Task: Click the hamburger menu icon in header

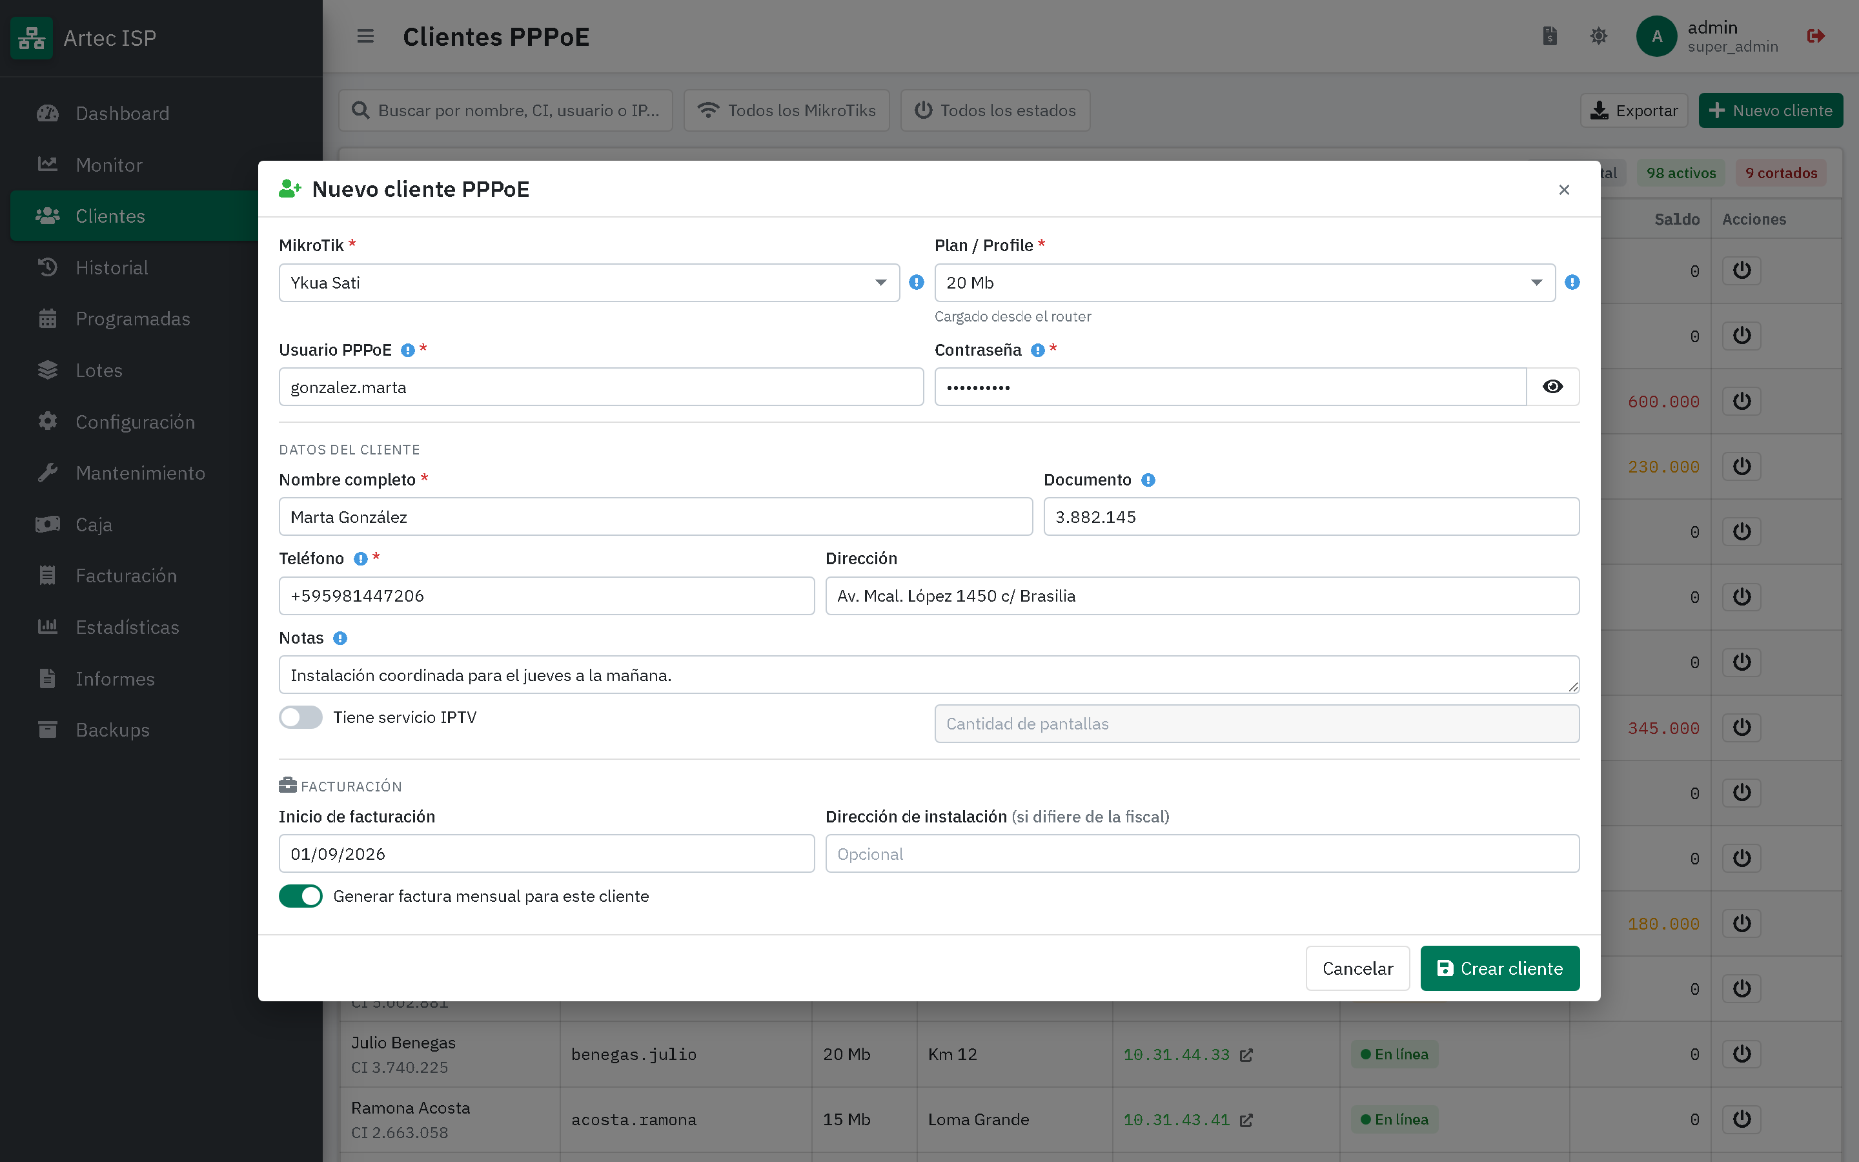Action: point(365,36)
